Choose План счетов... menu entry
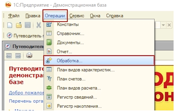 pyautogui.click(x=99, y=79)
